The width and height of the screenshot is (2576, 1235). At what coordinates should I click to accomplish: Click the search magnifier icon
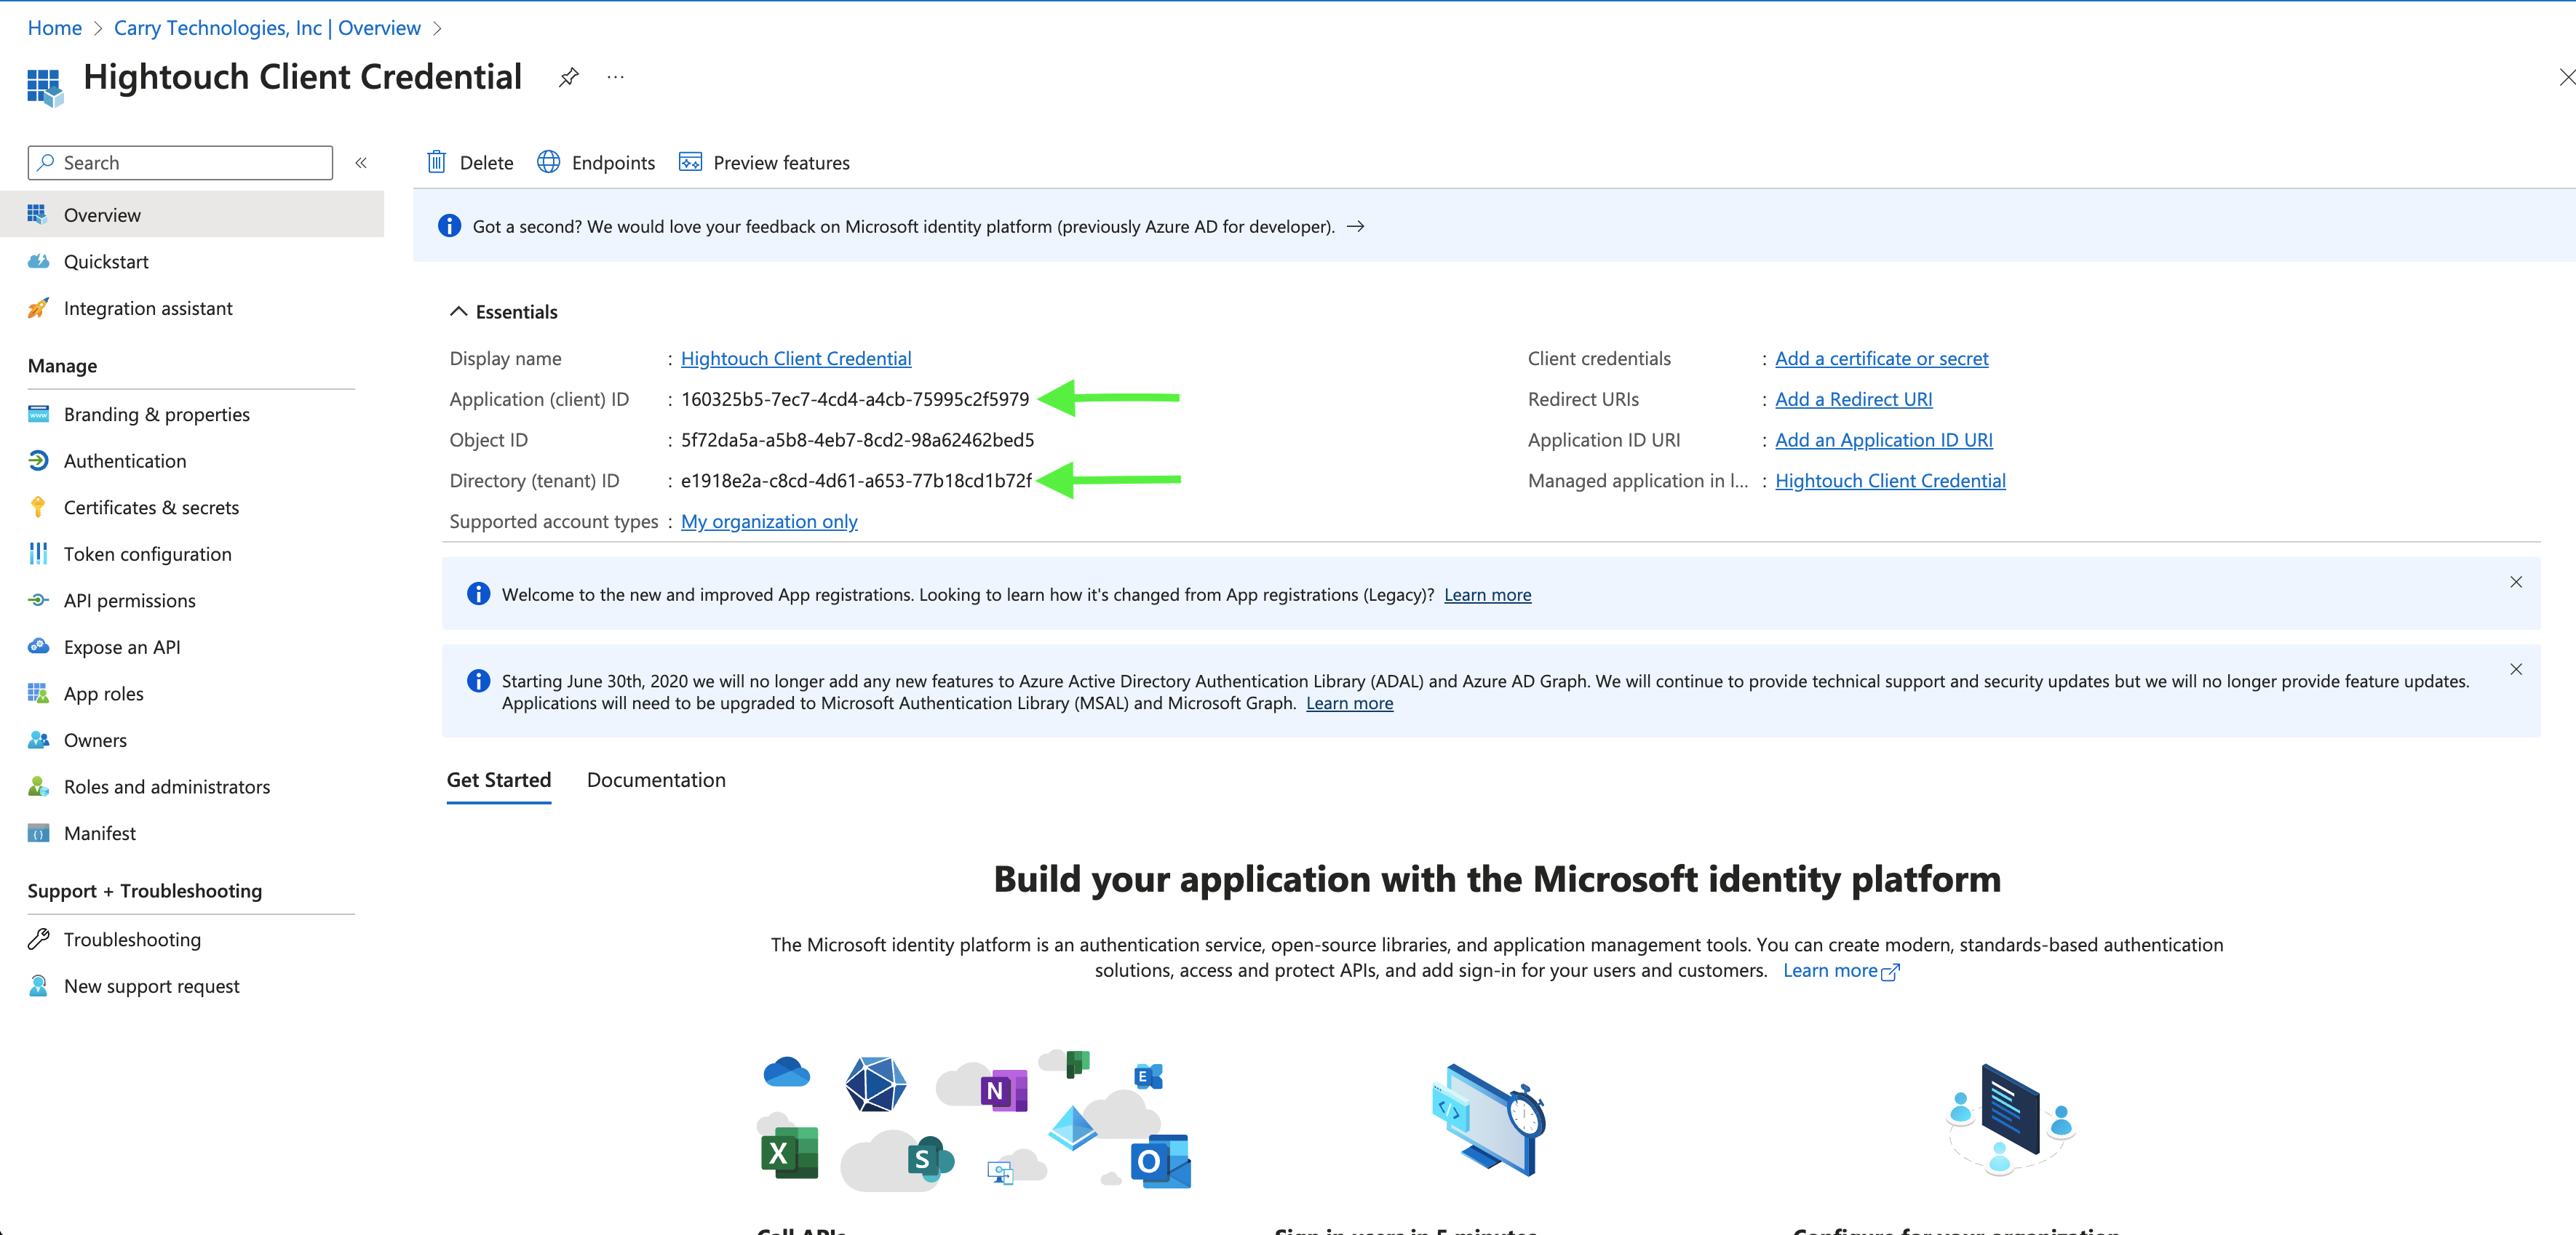(x=45, y=162)
